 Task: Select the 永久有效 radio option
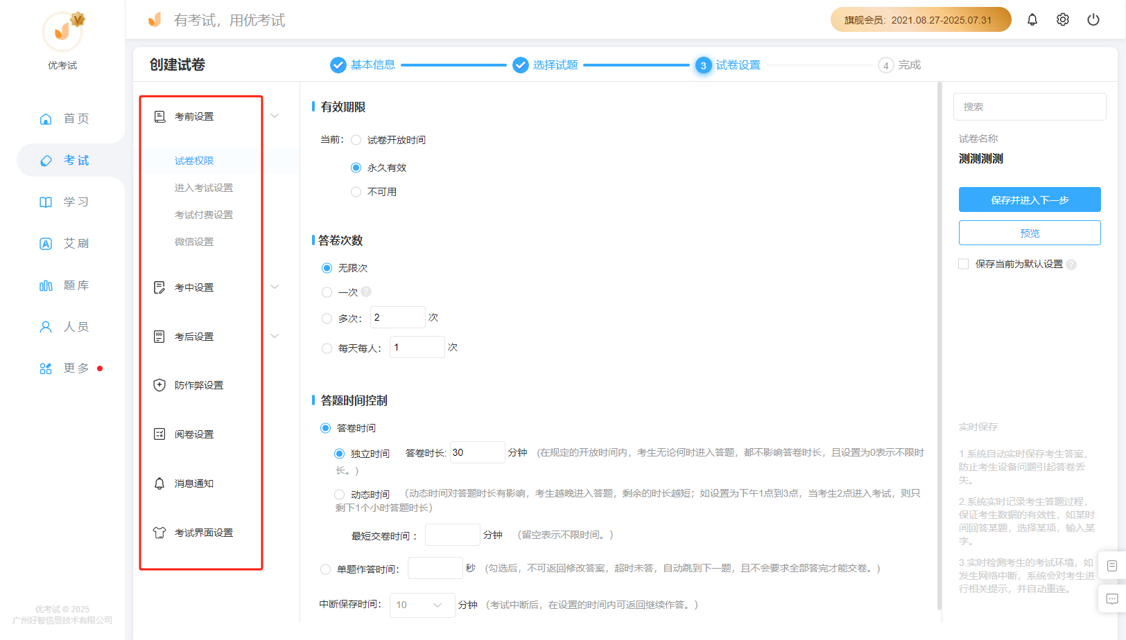(356, 168)
